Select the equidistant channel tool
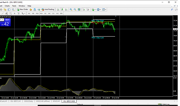The height and width of the screenshot is (106, 180). [7, 14]
